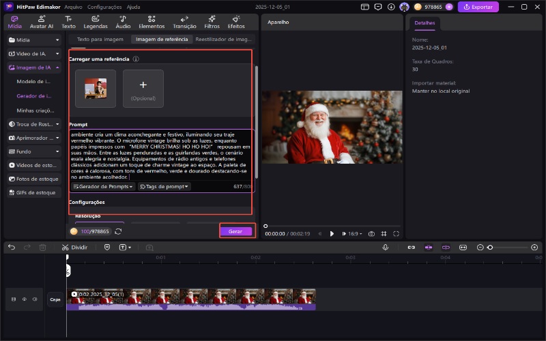The width and height of the screenshot is (546, 341).
Task: Click the optional add reference image box
Action: coord(143,89)
